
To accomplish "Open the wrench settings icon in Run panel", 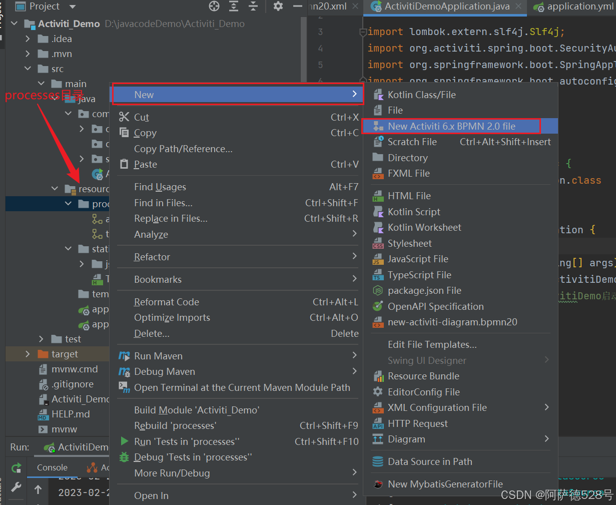I will [x=16, y=487].
